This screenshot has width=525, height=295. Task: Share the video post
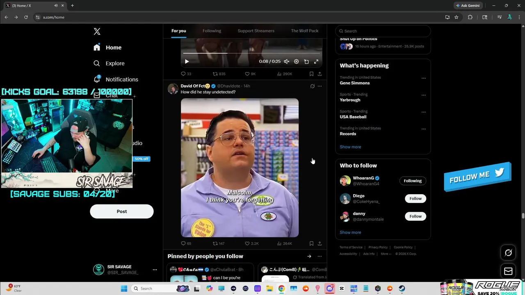[x=320, y=74]
